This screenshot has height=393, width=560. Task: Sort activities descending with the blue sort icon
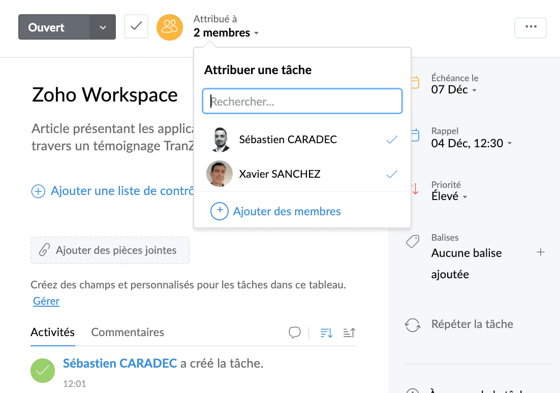click(x=326, y=333)
